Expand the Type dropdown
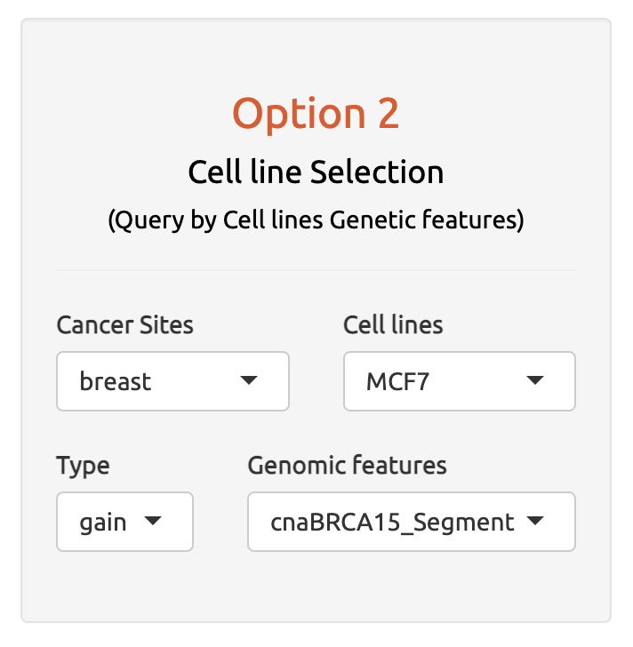 point(124,522)
